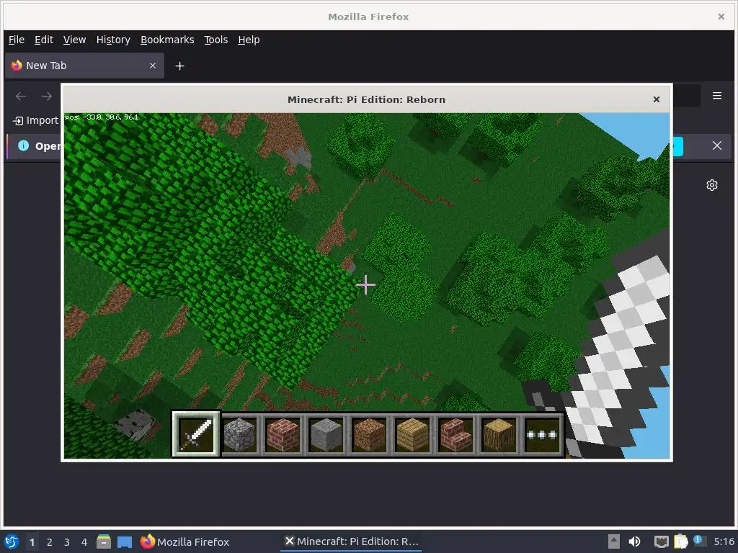Image resolution: width=738 pixels, height=553 pixels.
Task: Open the File menu in Firefox
Action: coord(17,40)
